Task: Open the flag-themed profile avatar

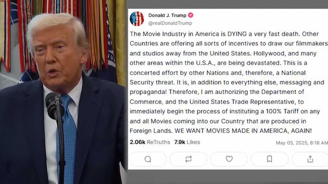Action: pos(137,19)
